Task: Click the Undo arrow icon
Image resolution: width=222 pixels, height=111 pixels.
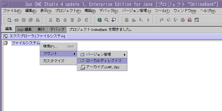Action: pyautogui.click(x=79, y=20)
